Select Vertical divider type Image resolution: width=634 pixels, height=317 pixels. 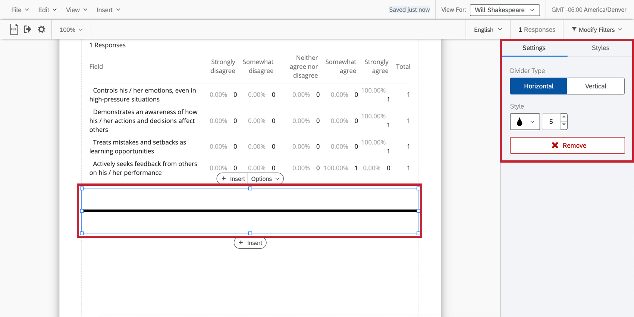click(x=596, y=86)
